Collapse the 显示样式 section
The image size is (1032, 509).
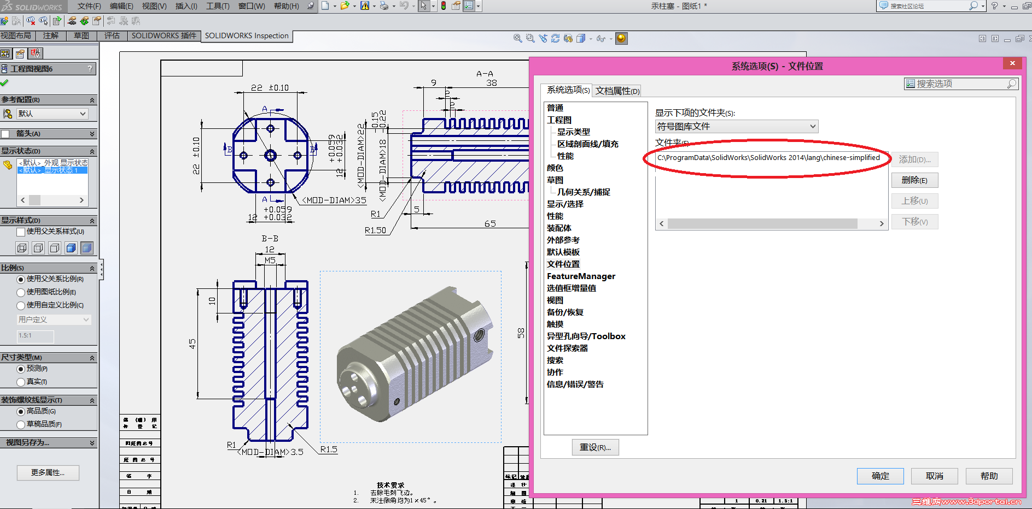coord(92,221)
